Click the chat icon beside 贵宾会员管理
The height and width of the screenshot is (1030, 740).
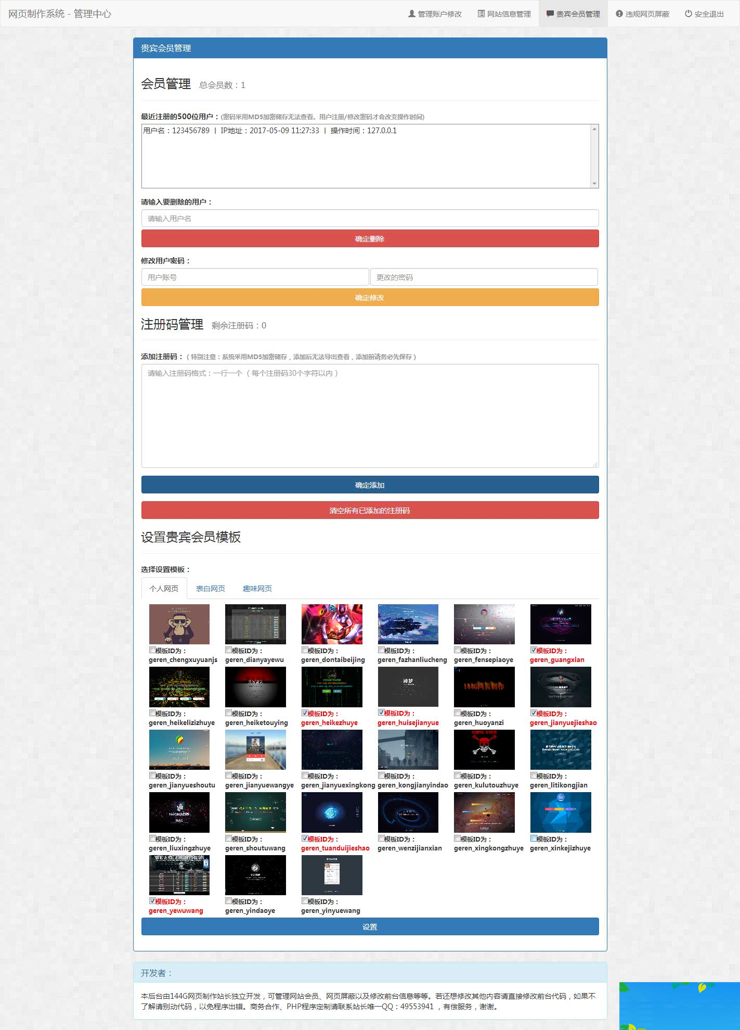[x=550, y=14]
